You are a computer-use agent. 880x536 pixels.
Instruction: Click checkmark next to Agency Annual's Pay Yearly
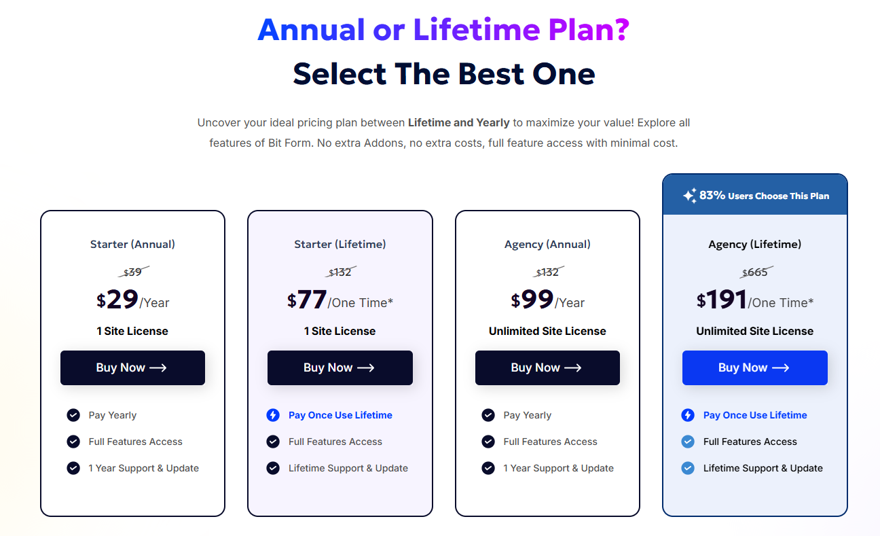point(488,415)
